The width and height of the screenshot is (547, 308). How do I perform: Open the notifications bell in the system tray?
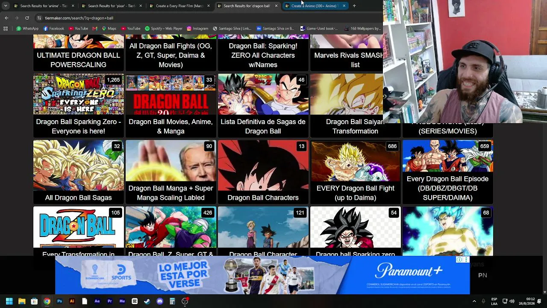(540, 301)
